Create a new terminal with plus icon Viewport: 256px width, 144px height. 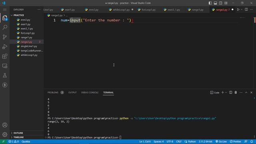[222, 92]
